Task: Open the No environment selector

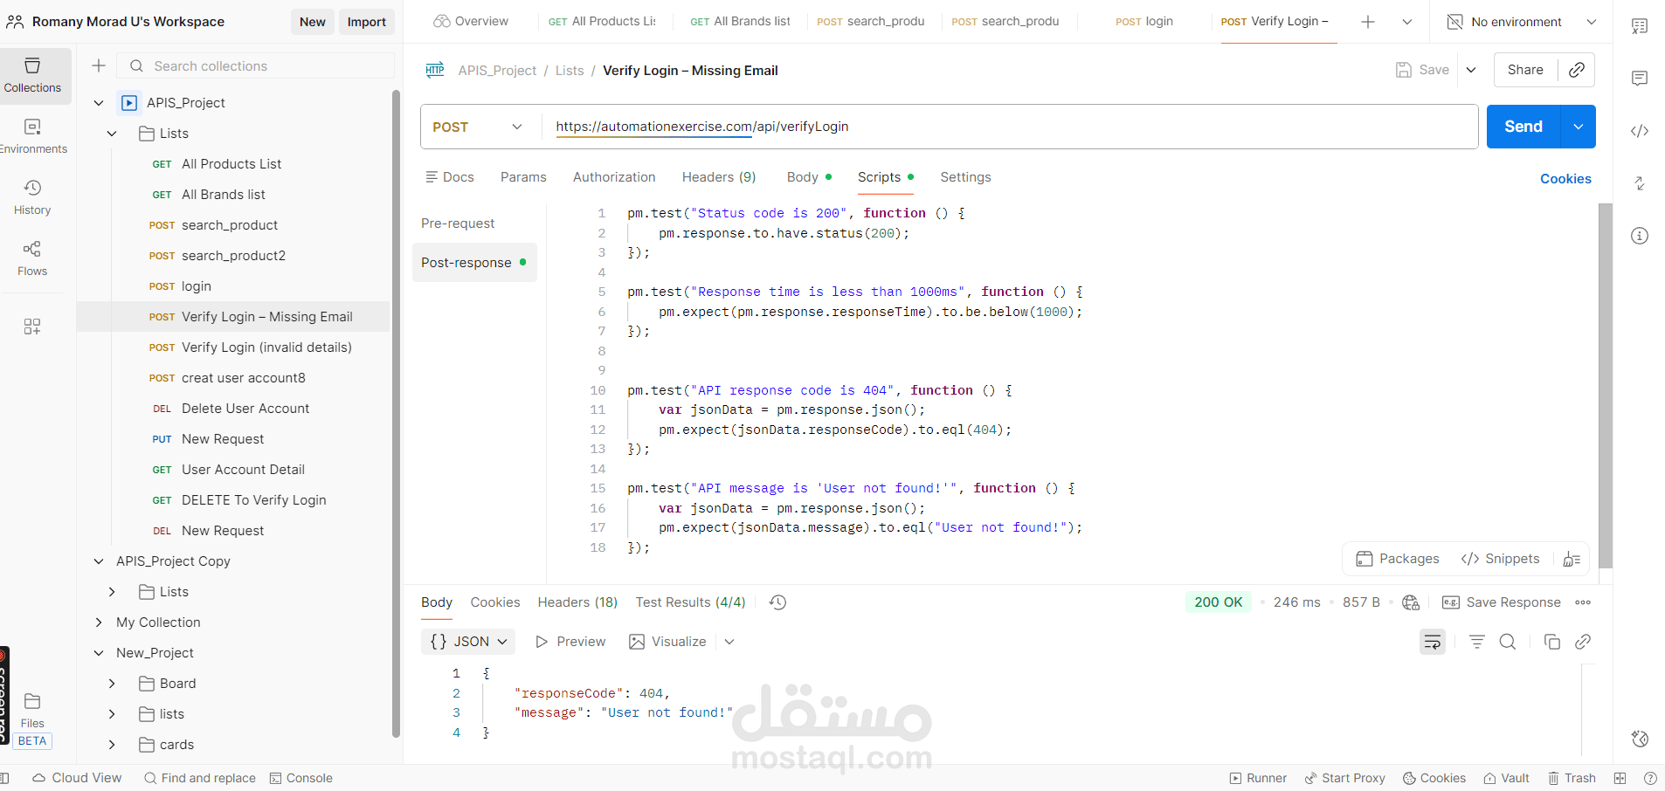Action: (x=1522, y=22)
